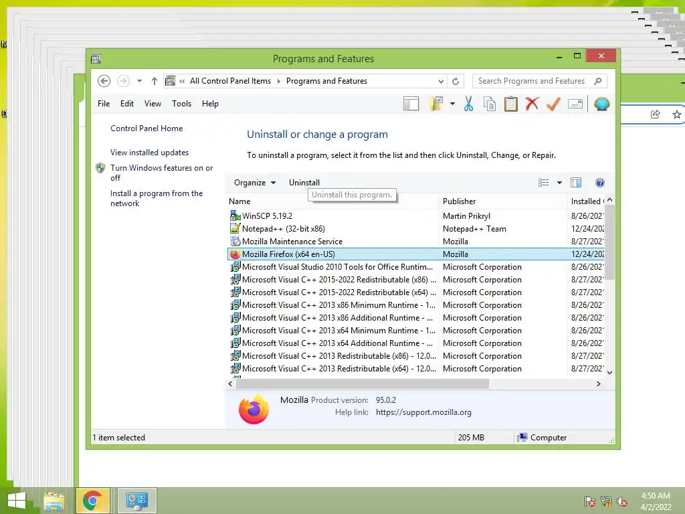Viewport: 685px width, 514px height.
Task: Expand the arrow beside the folder toolbar icon
Action: (x=452, y=104)
